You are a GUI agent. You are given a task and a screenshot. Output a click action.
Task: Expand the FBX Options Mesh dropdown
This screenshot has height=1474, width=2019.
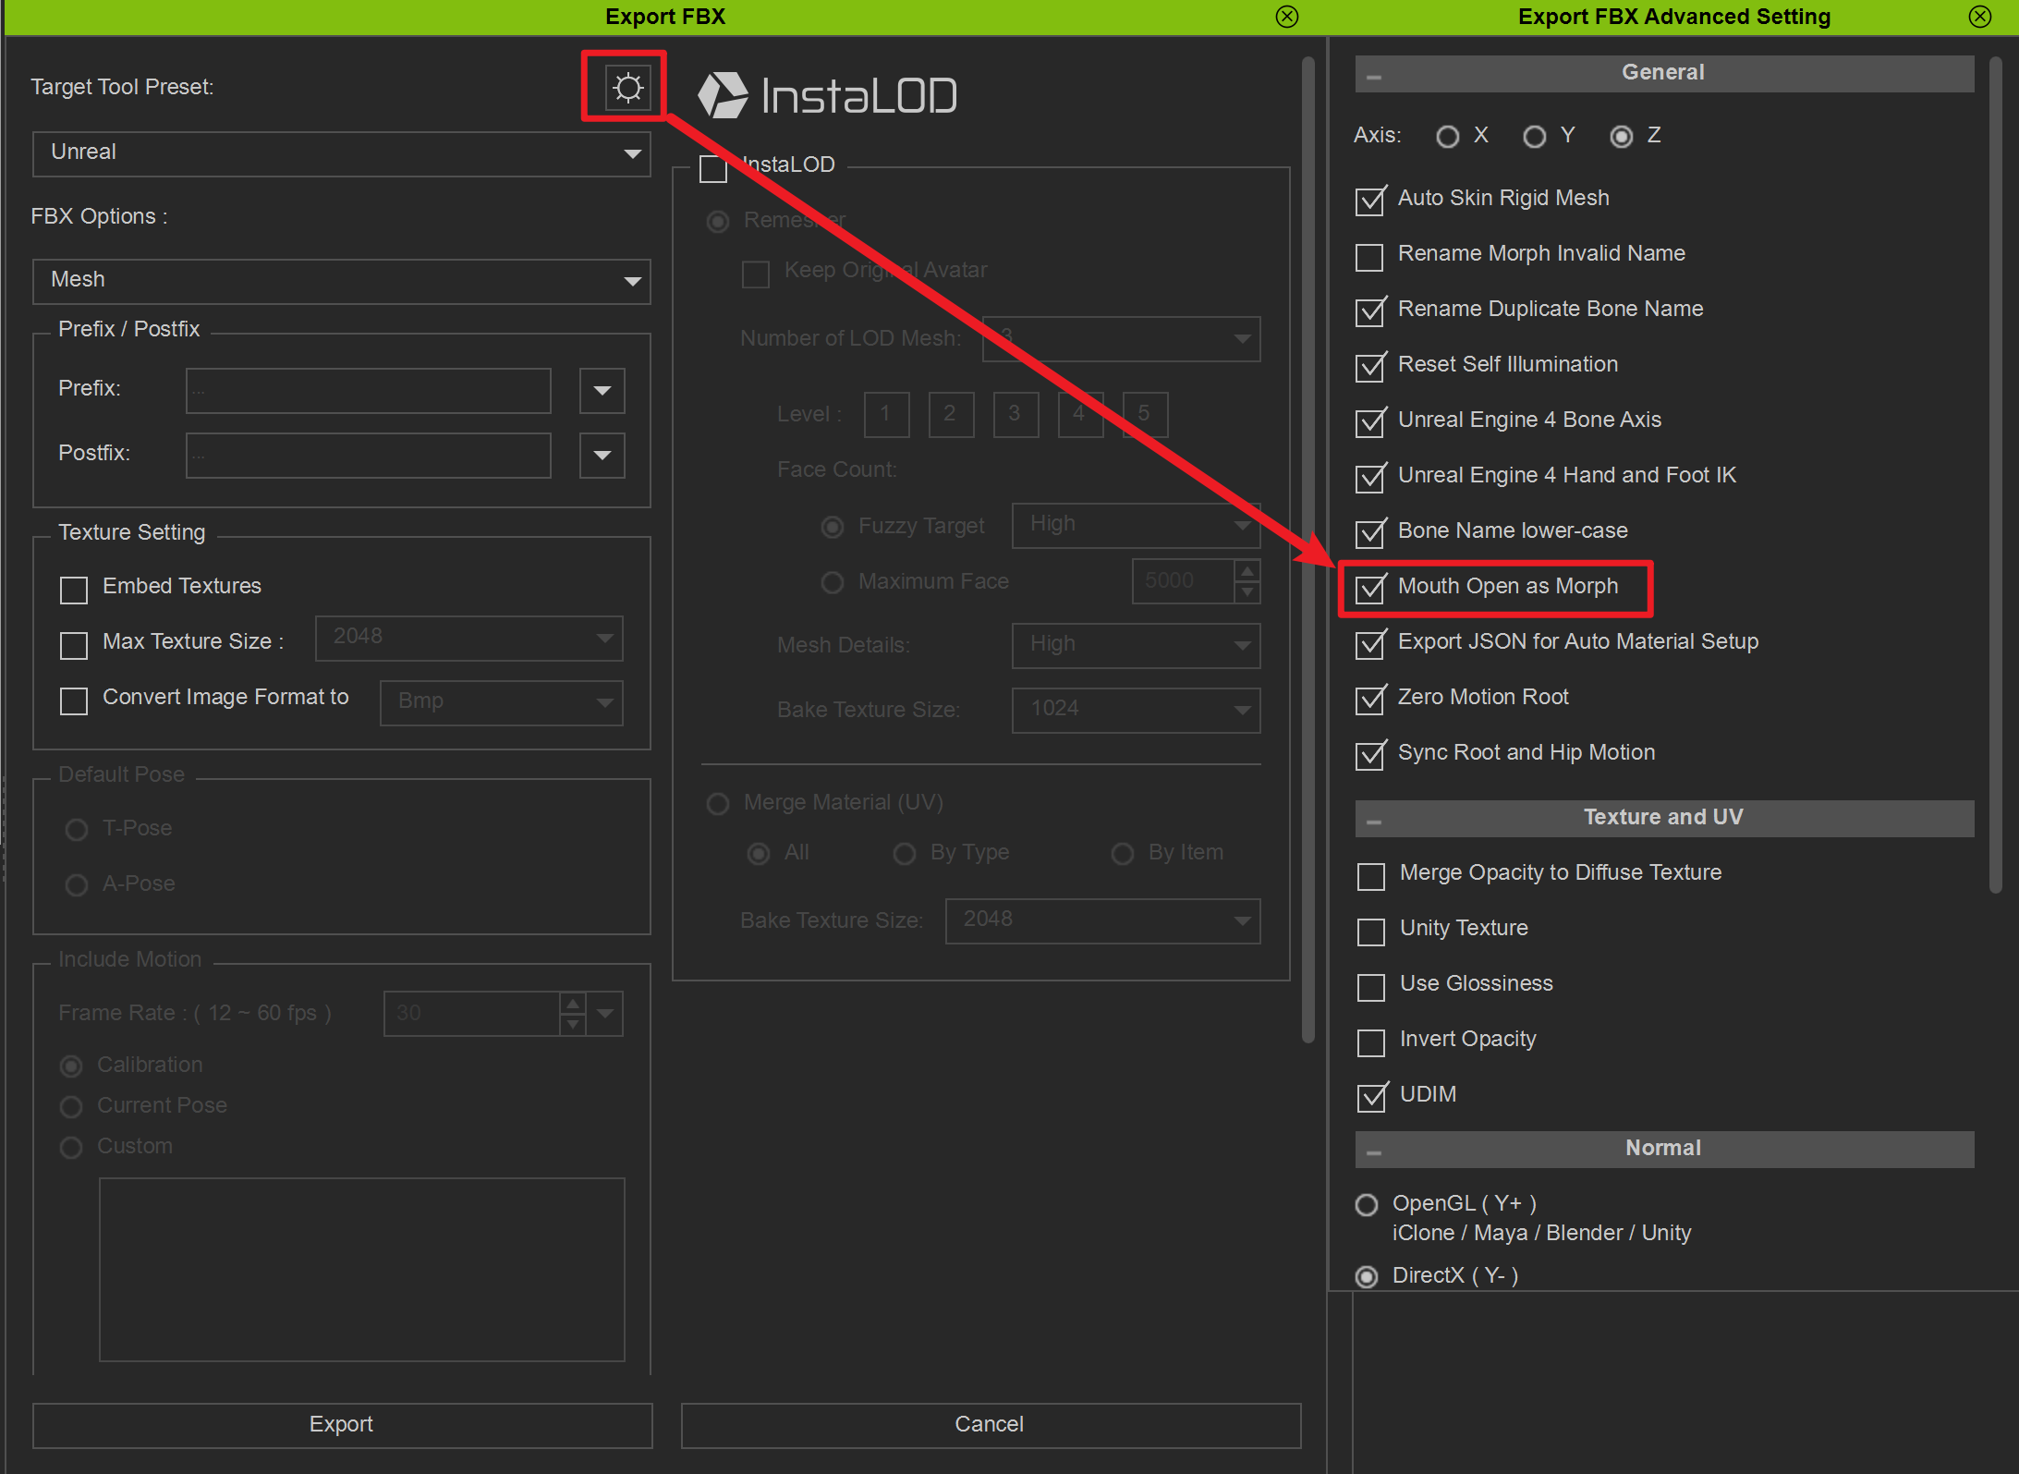341,281
